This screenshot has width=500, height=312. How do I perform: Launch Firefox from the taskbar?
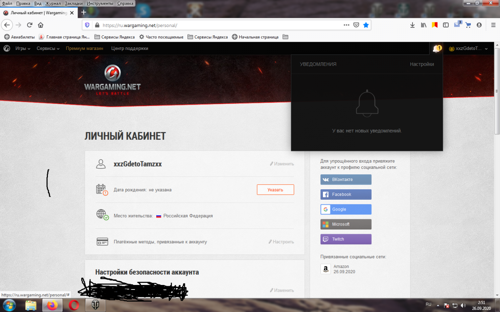pyautogui.click(x=52, y=306)
